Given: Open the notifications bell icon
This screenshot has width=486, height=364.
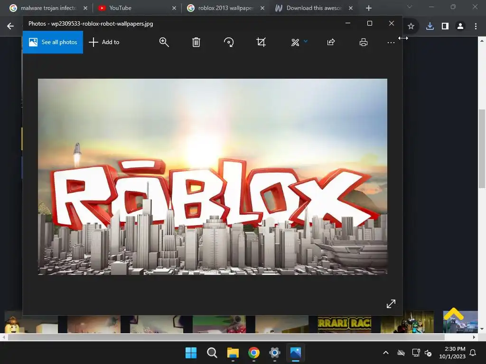Looking at the screenshot, I should point(473,353).
